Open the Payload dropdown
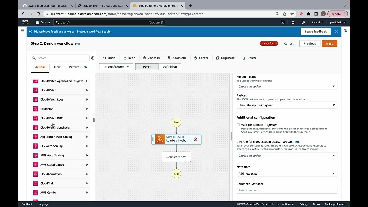 [x=287, y=105]
